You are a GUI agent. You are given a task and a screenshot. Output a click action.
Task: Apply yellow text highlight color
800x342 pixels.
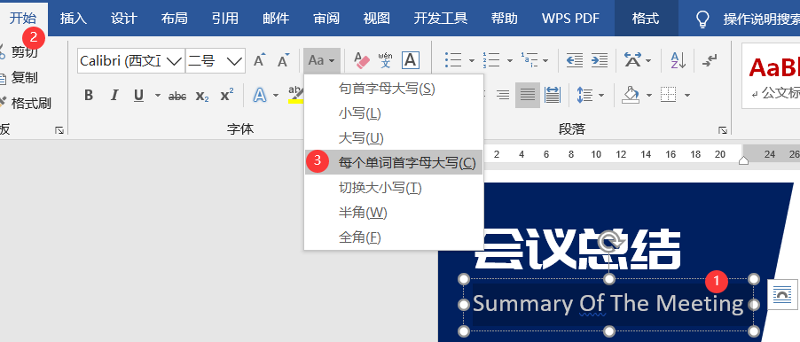(296, 95)
